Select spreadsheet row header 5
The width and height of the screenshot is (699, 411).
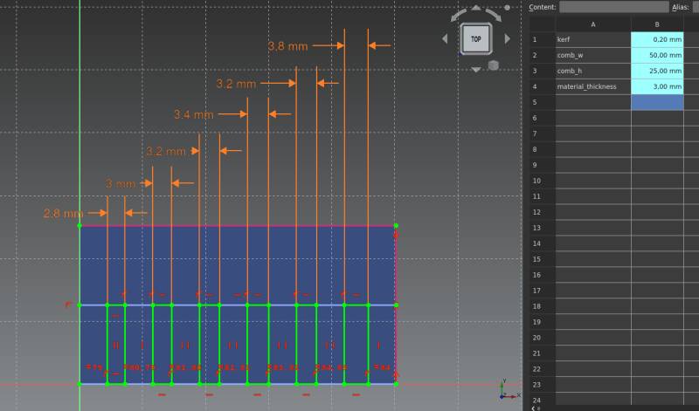542,102
